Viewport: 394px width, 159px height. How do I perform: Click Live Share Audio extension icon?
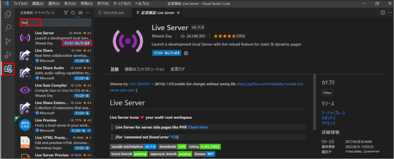coord(25,73)
